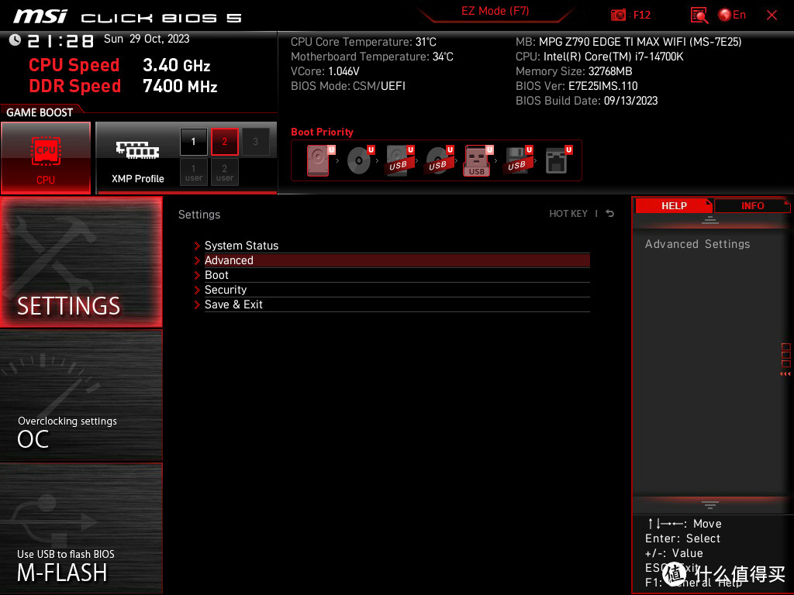794x595 pixels.
Task: Select XMP profile 1
Action: [x=193, y=142]
